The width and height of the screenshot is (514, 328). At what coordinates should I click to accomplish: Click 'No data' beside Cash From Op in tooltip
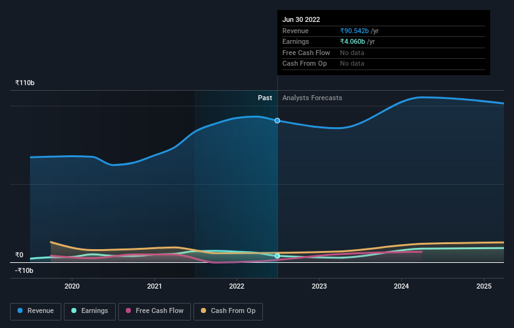(x=352, y=64)
